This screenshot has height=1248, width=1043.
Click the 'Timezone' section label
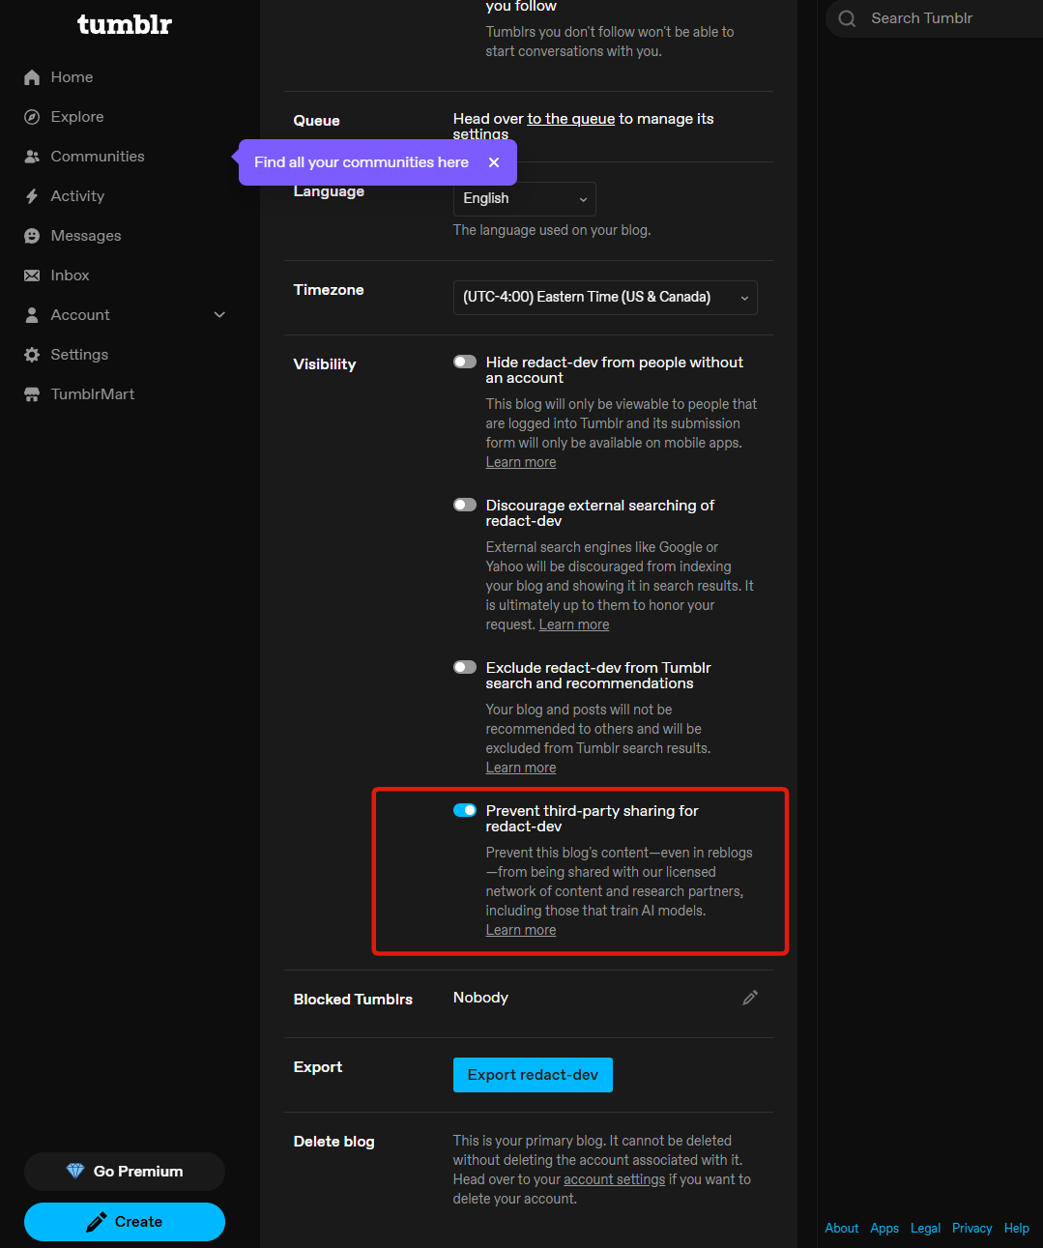[x=329, y=290]
